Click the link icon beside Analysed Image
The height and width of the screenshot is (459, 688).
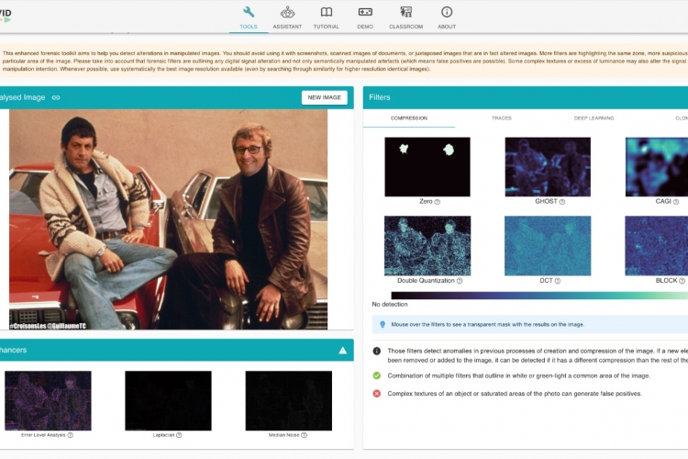tap(56, 97)
